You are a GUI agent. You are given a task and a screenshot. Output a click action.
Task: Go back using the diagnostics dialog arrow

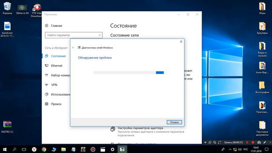tap(73, 48)
